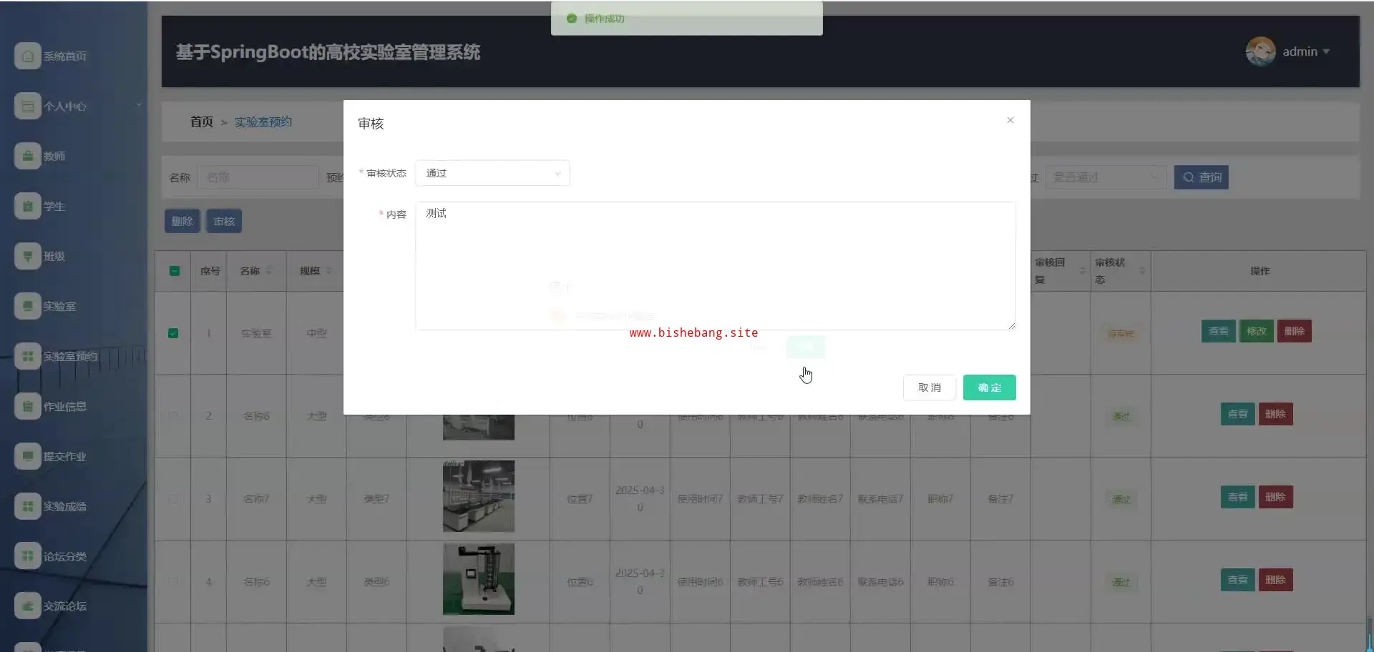Image resolution: width=1374 pixels, height=652 pixels.
Task: Select 作业信息 in the sidebar menu
Action: [65, 407]
